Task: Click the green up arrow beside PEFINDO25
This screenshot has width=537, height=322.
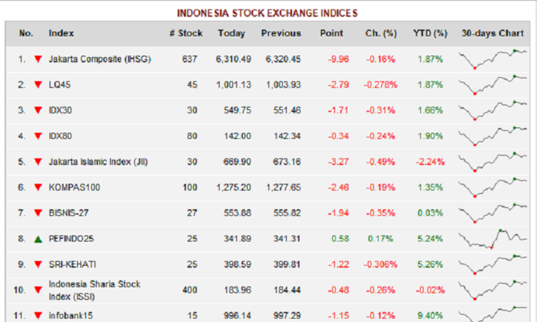Action: pyautogui.click(x=38, y=239)
